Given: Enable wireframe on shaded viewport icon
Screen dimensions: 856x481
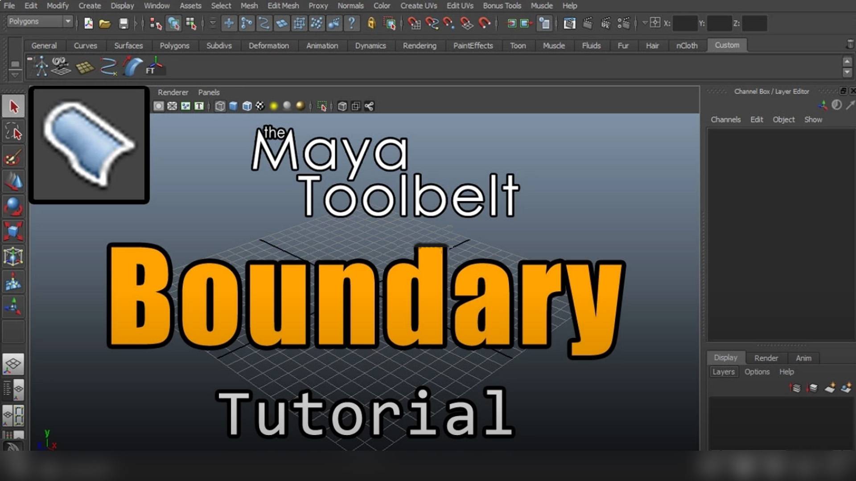Looking at the screenshot, I should click(x=247, y=106).
